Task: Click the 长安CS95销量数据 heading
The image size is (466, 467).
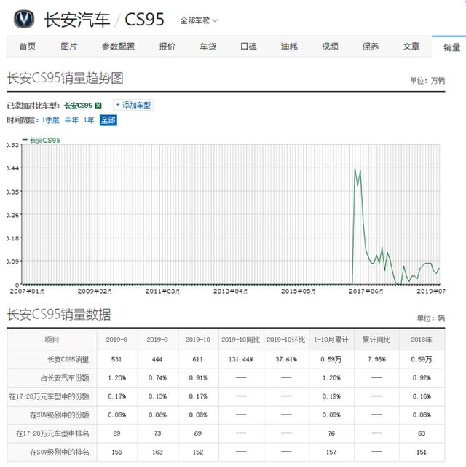Action: pos(59,315)
